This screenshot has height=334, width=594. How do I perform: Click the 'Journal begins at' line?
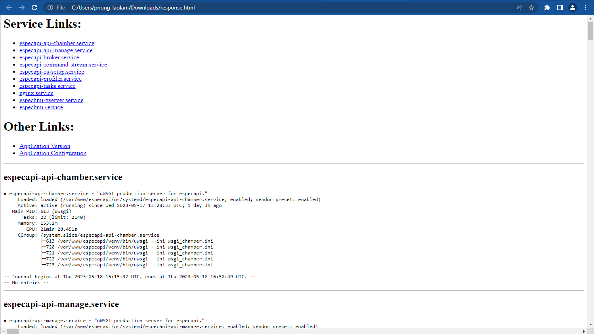click(130, 277)
